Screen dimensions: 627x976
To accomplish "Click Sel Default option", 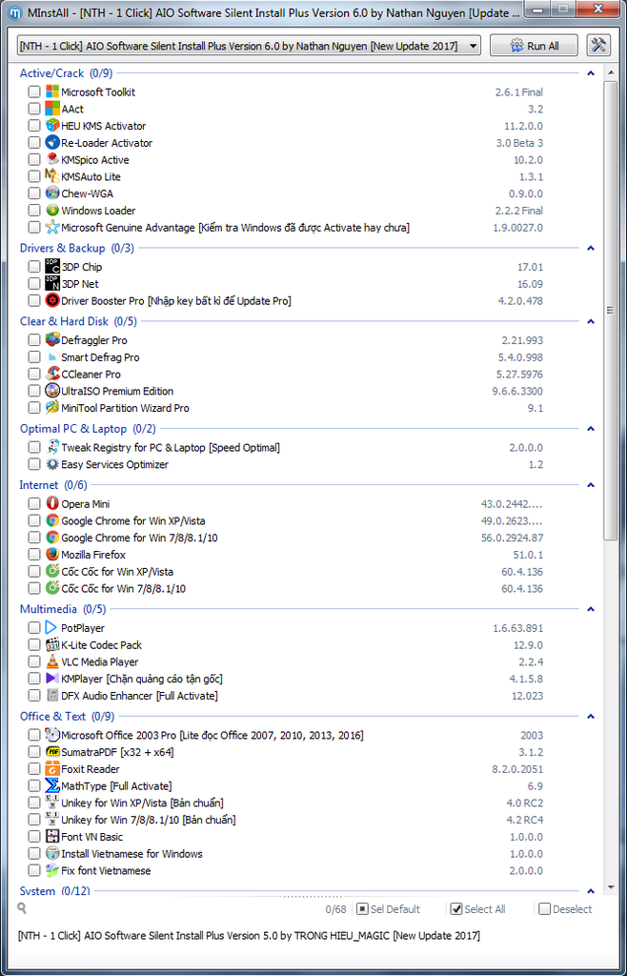I will click(389, 909).
